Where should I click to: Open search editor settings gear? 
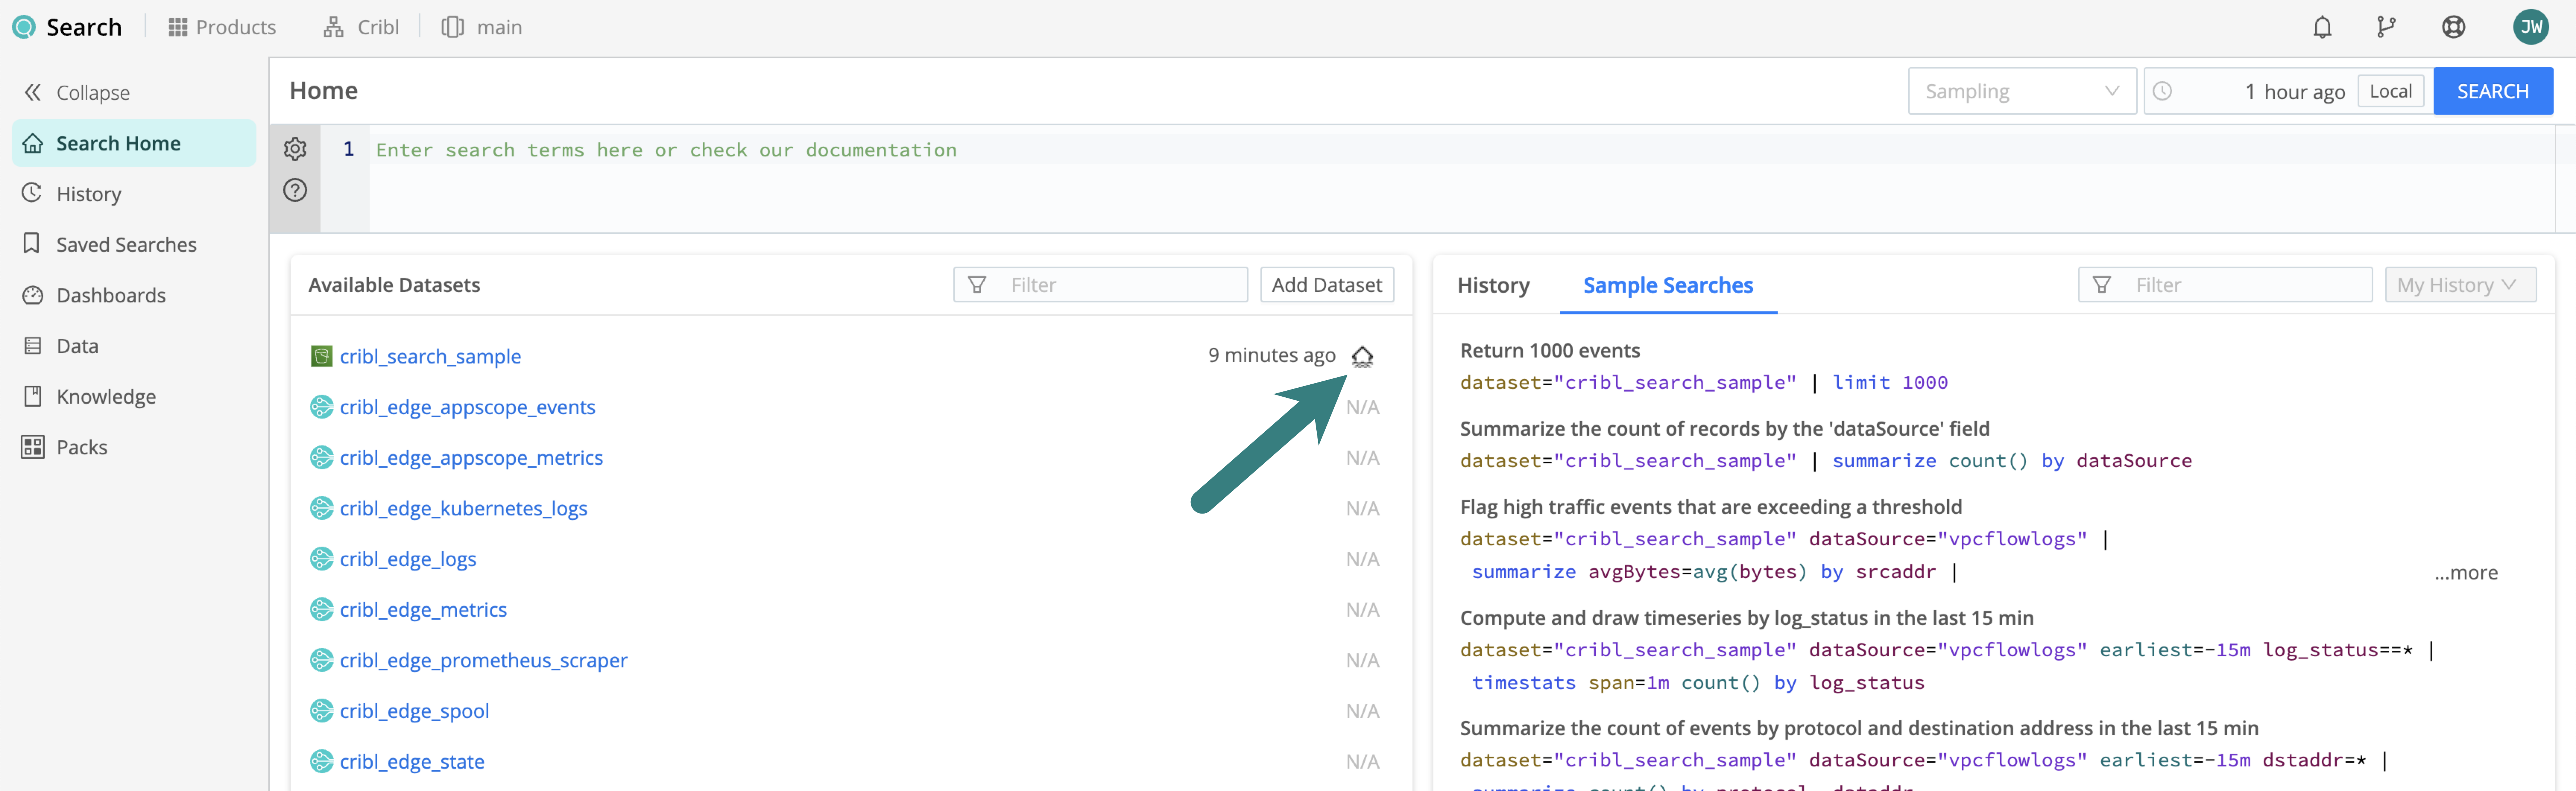pyautogui.click(x=295, y=149)
